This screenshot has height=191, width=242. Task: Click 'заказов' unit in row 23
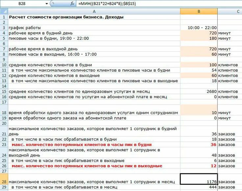pyautogui.click(x=227, y=145)
